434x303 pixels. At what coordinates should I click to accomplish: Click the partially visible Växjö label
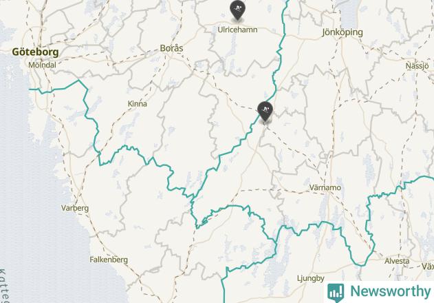428,267
